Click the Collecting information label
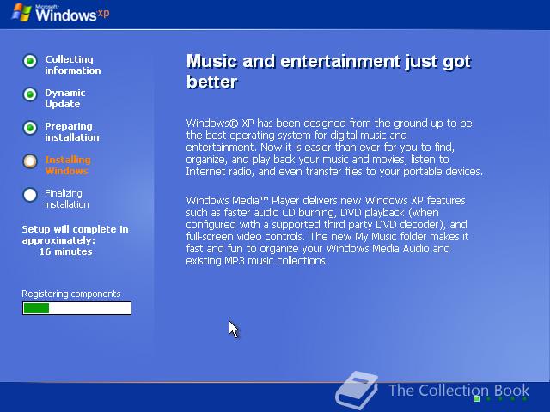 [x=72, y=65]
